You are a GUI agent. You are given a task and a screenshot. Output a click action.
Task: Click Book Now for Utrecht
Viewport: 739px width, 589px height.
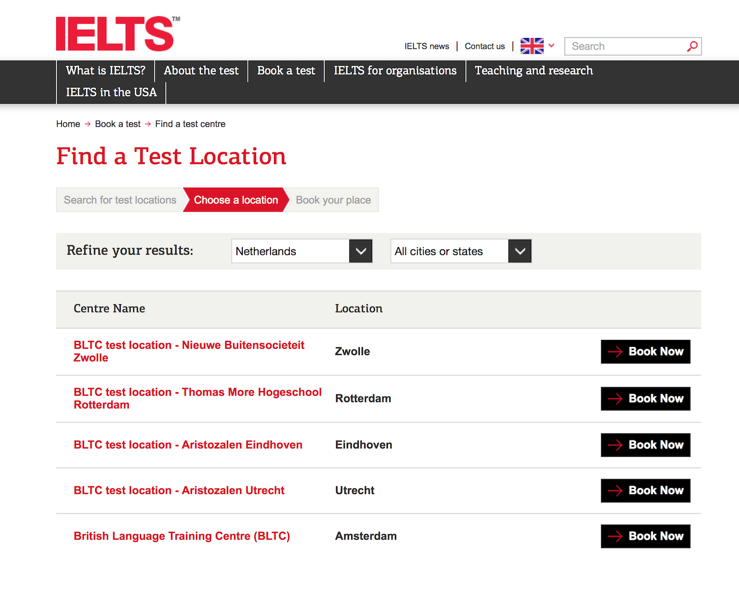(x=645, y=491)
